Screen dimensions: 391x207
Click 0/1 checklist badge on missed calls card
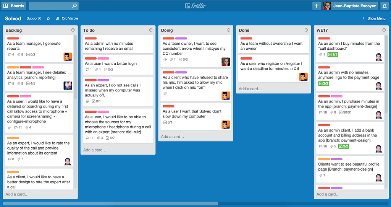coord(96,101)
